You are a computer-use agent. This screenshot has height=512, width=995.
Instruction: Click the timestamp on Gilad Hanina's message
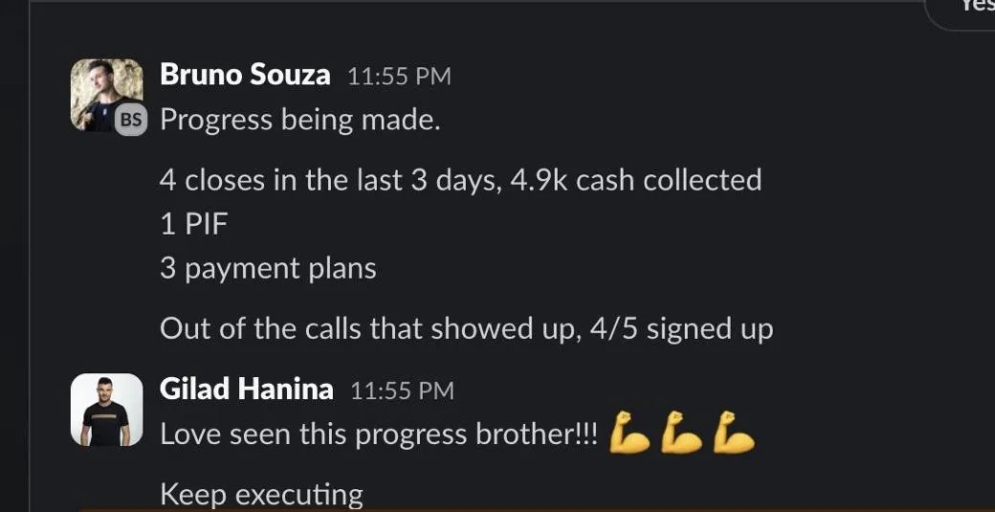click(402, 390)
